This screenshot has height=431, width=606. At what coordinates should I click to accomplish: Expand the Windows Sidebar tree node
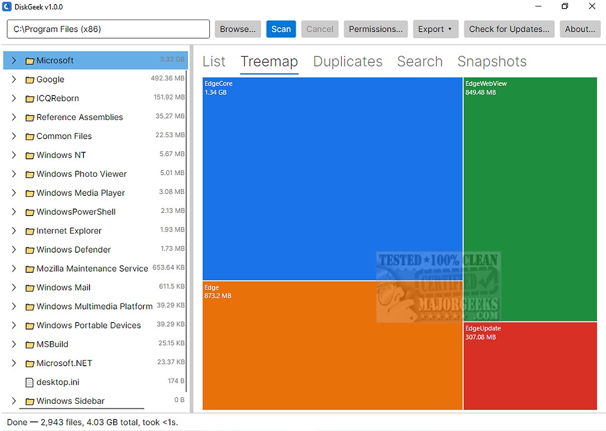click(x=14, y=401)
